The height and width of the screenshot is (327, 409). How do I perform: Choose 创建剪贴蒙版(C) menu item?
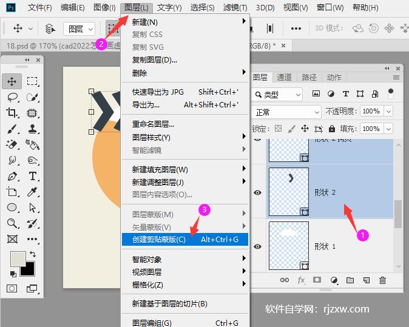click(x=185, y=240)
